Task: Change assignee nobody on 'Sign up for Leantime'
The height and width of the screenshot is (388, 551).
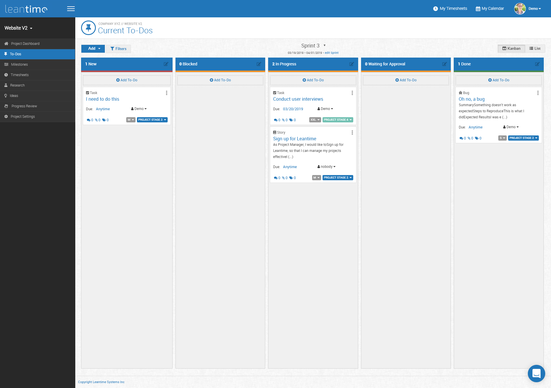Action: (326, 167)
